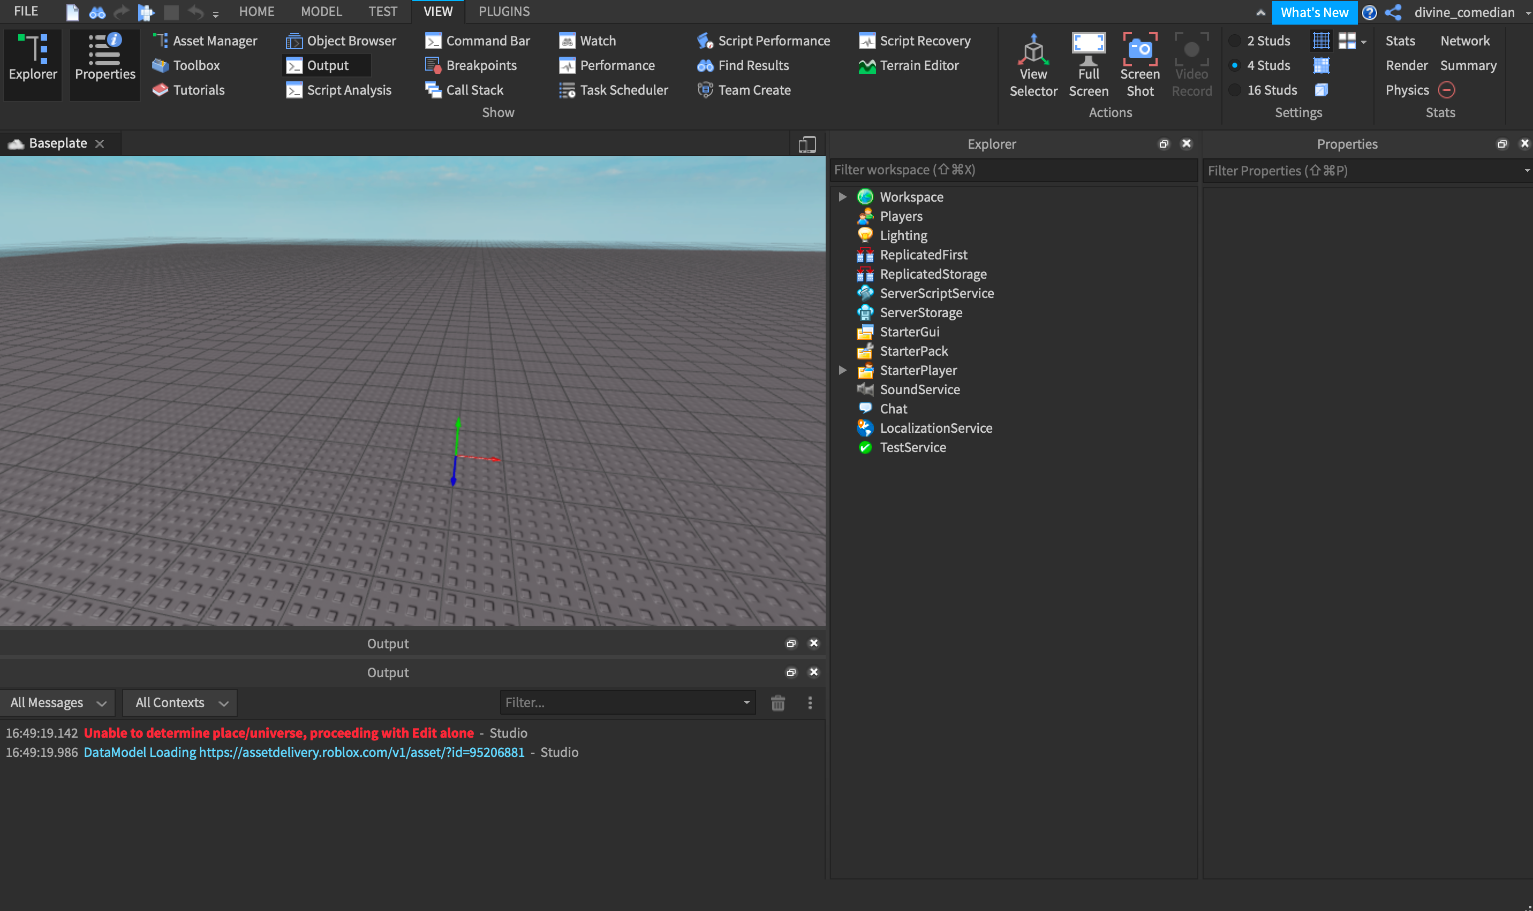Switch to the HOME ribbon tab
1533x911 pixels.
tap(256, 11)
